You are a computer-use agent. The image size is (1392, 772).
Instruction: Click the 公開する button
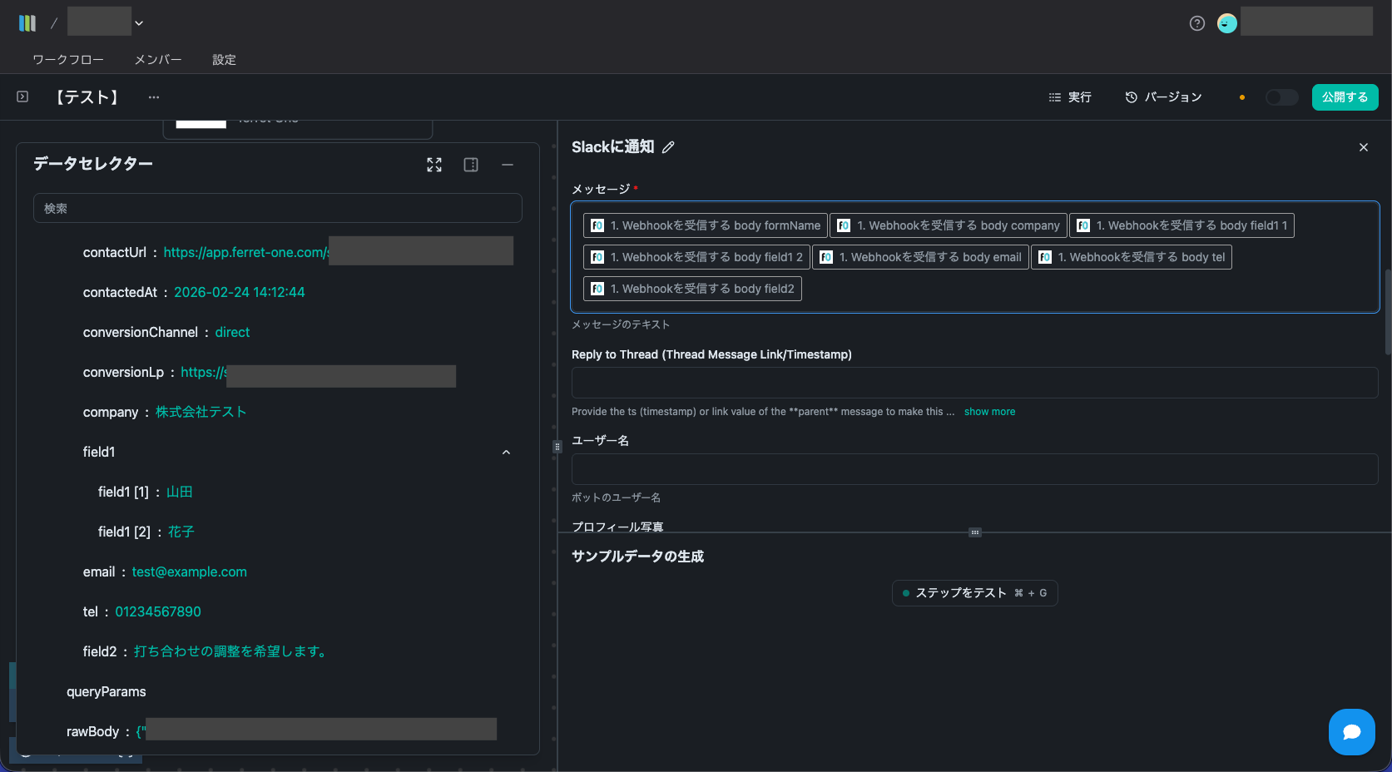[x=1345, y=97]
